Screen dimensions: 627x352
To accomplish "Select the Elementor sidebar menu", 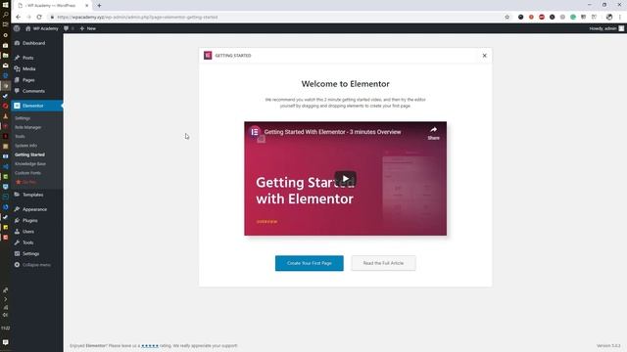I will 37,106.
